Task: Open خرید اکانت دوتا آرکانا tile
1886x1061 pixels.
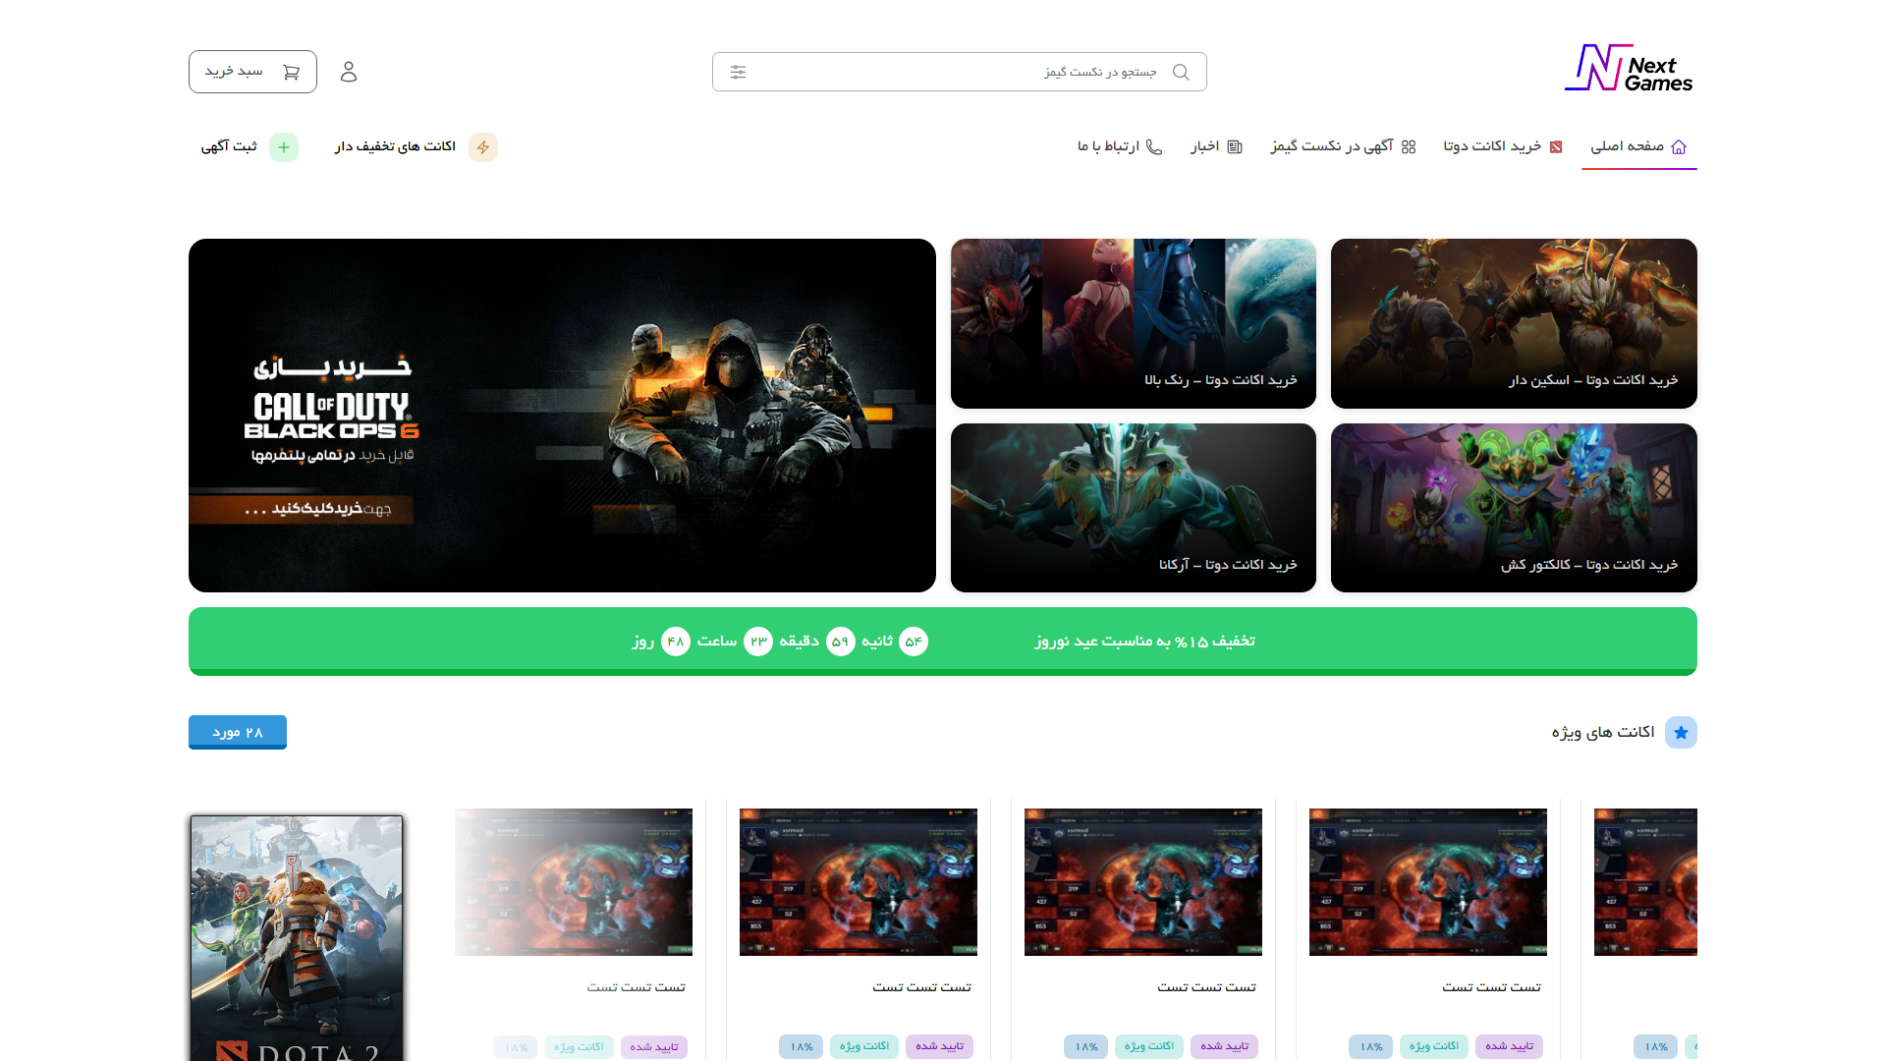Action: pyautogui.click(x=1133, y=508)
